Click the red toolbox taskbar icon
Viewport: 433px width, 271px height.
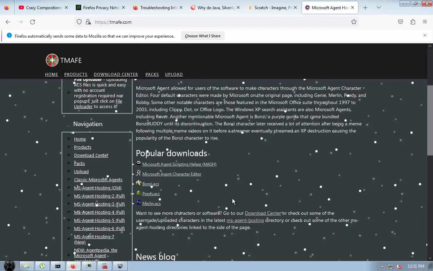click(105, 266)
